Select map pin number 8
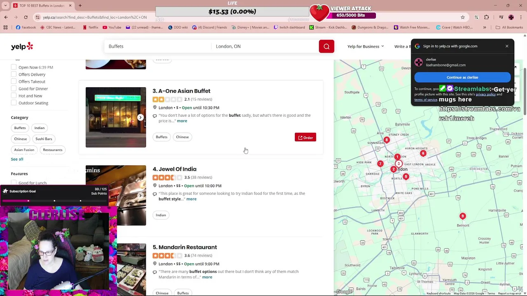The height and width of the screenshot is (296, 527). [386, 140]
